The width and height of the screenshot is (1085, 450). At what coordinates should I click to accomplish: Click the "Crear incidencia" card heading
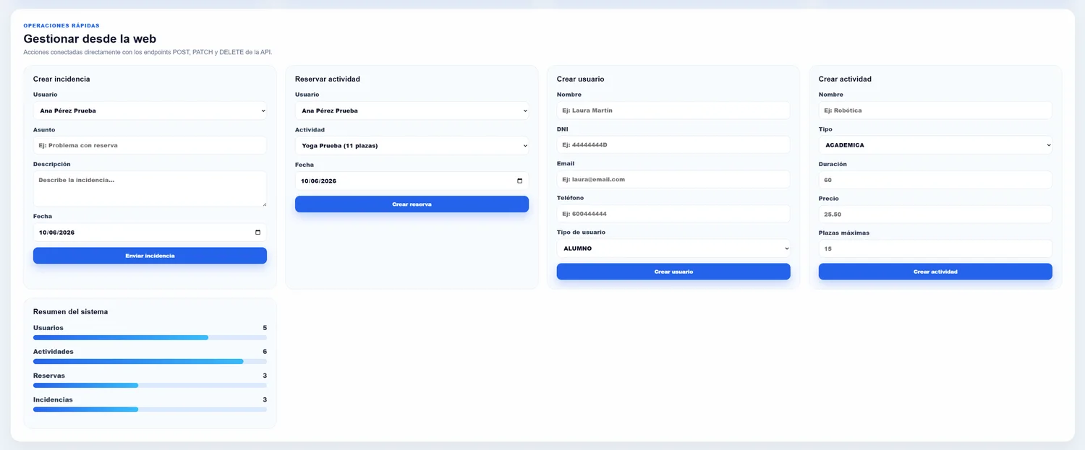pos(61,79)
